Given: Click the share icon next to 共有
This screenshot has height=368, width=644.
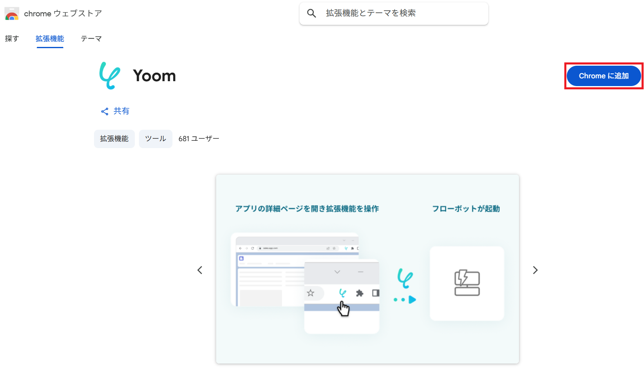Looking at the screenshot, I should 105,111.
